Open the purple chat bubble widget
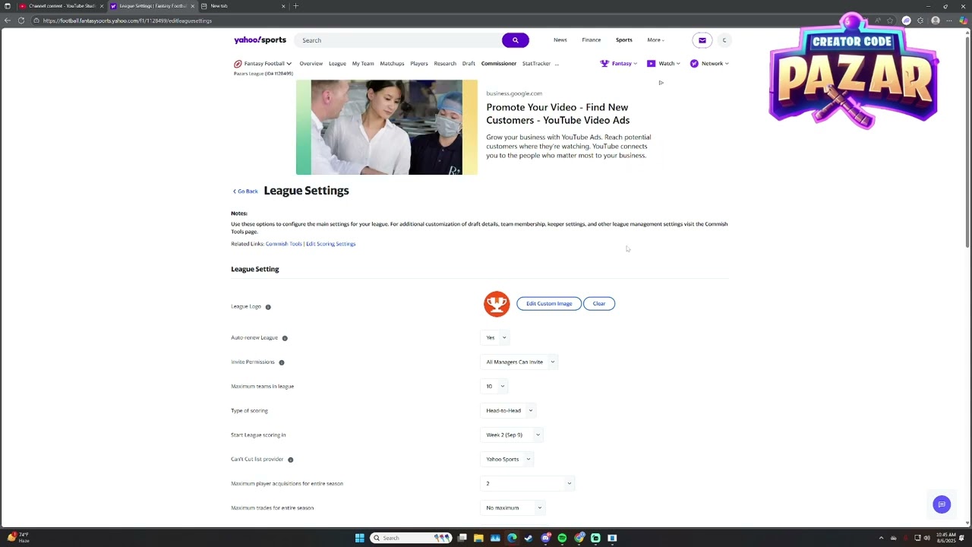 click(942, 504)
